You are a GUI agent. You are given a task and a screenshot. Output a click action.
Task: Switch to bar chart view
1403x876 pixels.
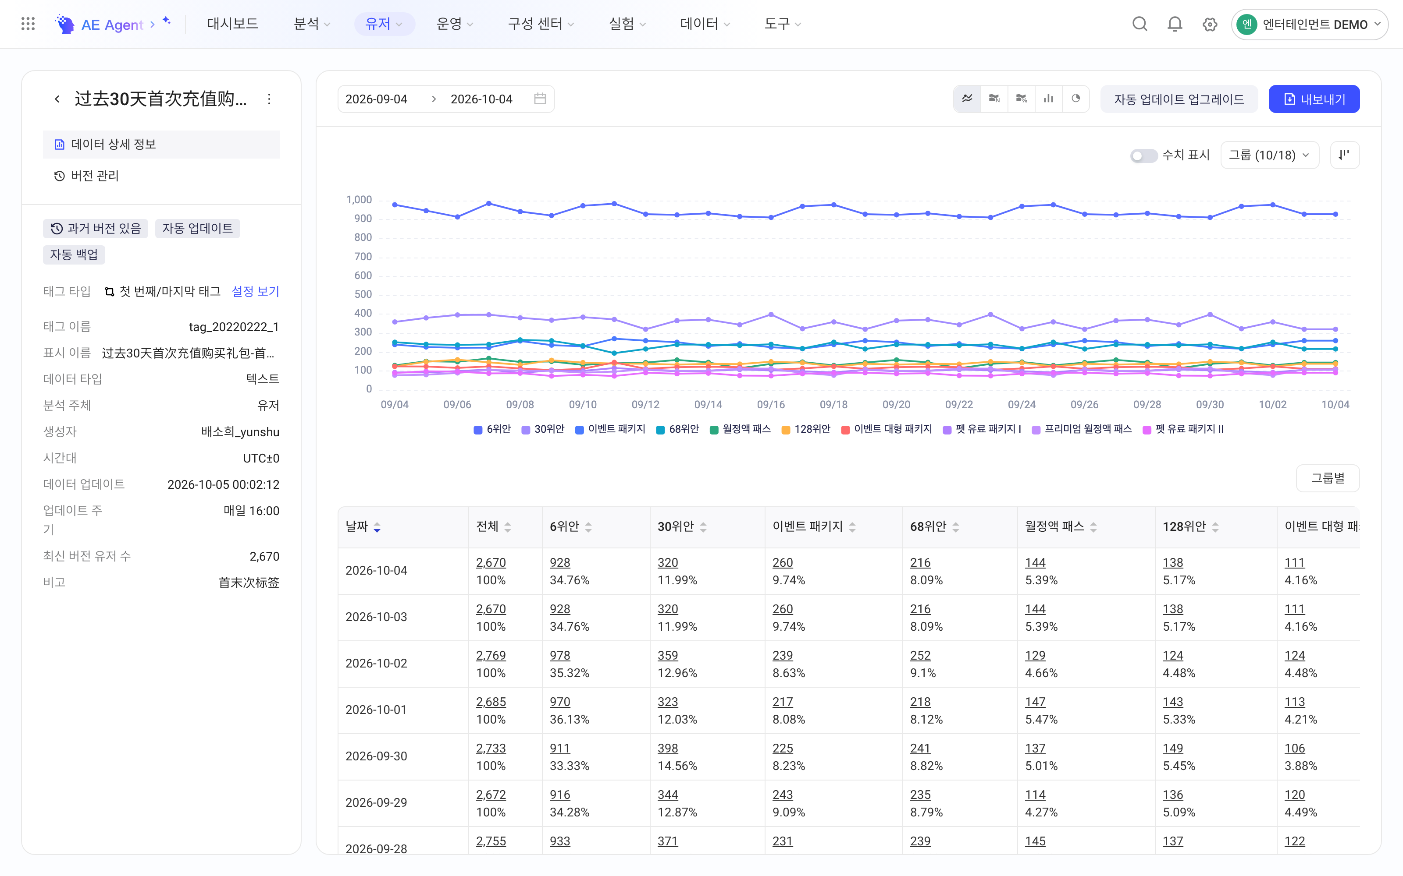pos(1049,99)
